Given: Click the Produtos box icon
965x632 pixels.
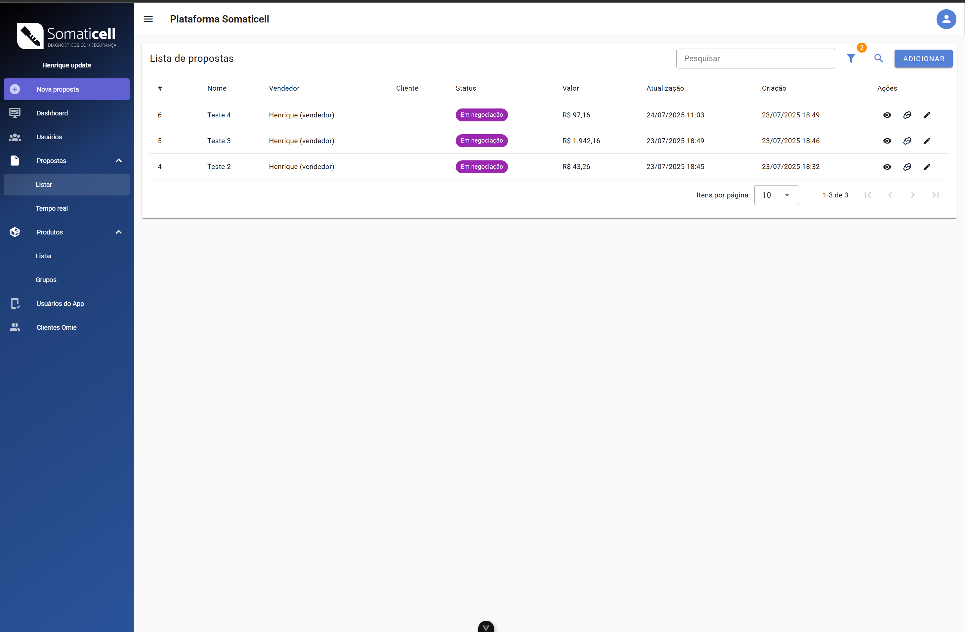Looking at the screenshot, I should (x=15, y=232).
